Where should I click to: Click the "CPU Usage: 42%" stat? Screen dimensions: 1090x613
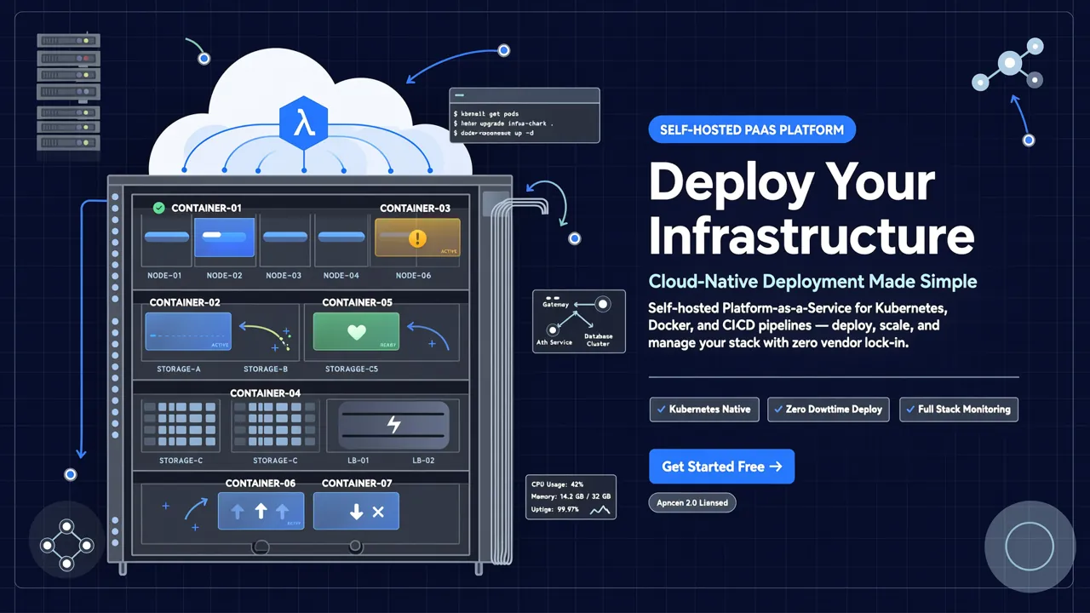[557, 484]
